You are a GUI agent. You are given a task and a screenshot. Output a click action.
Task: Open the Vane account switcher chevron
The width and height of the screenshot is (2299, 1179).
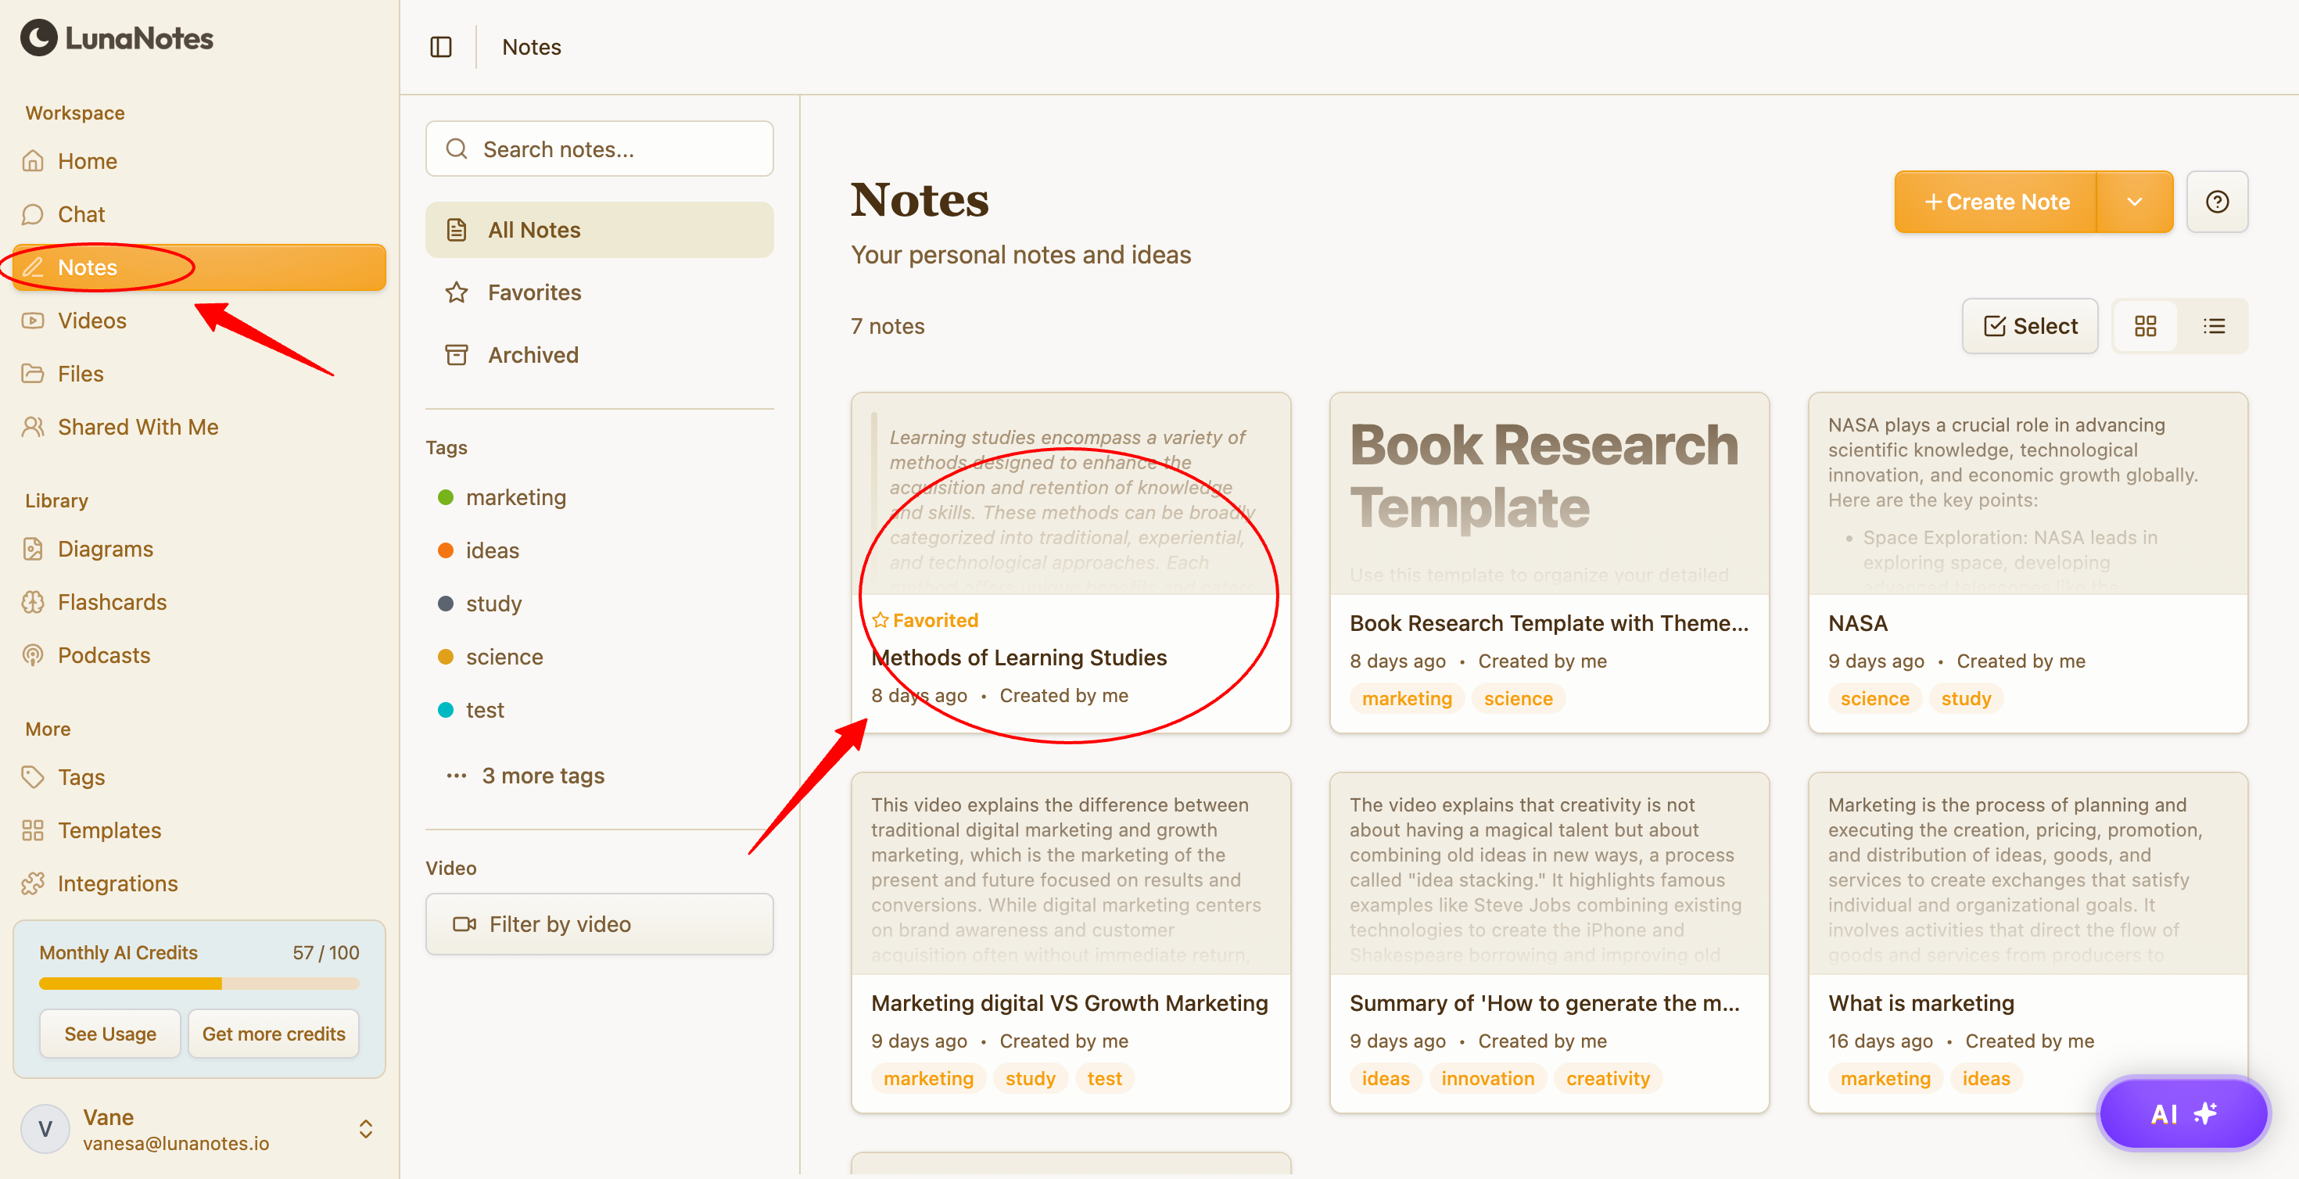[x=366, y=1129]
